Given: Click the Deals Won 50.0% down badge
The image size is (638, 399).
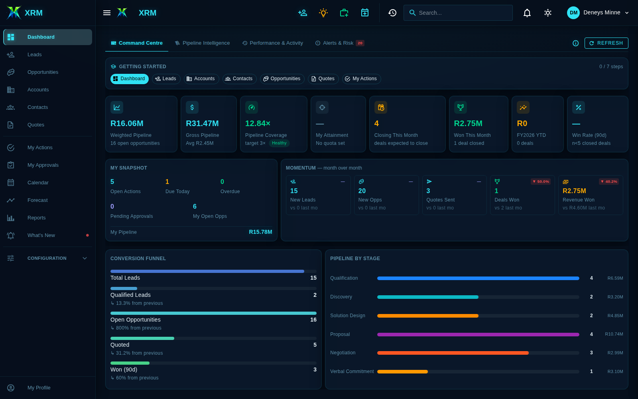Looking at the screenshot, I should pos(541,182).
